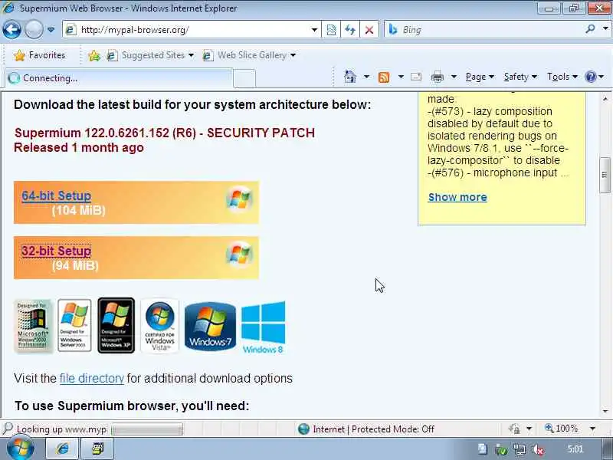Download the 64-bit Setup link

[56, 195]
